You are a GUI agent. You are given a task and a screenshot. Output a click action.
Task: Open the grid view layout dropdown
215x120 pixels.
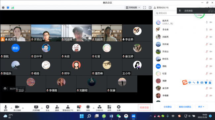(x=133, y=8)
